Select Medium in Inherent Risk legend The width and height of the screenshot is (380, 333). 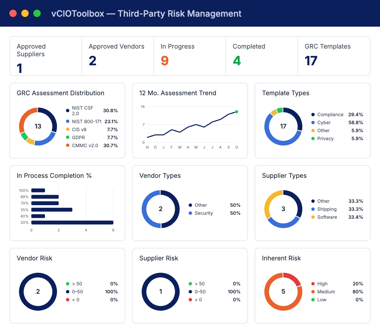pos(337,292)
